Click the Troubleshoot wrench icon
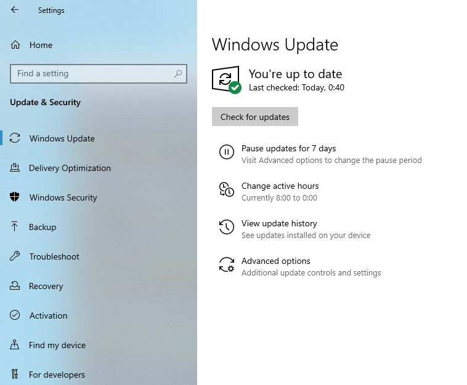The height and width of the screenshot is (385, 467). coord(15,256)
